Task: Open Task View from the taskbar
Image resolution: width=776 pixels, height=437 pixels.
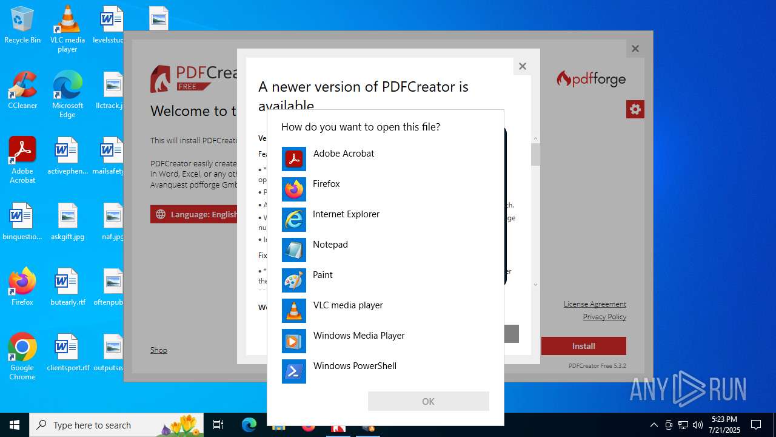Action: tap(218, 425)
